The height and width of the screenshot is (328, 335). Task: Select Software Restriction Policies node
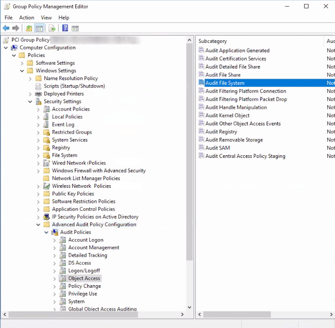(x=83, y=201)
